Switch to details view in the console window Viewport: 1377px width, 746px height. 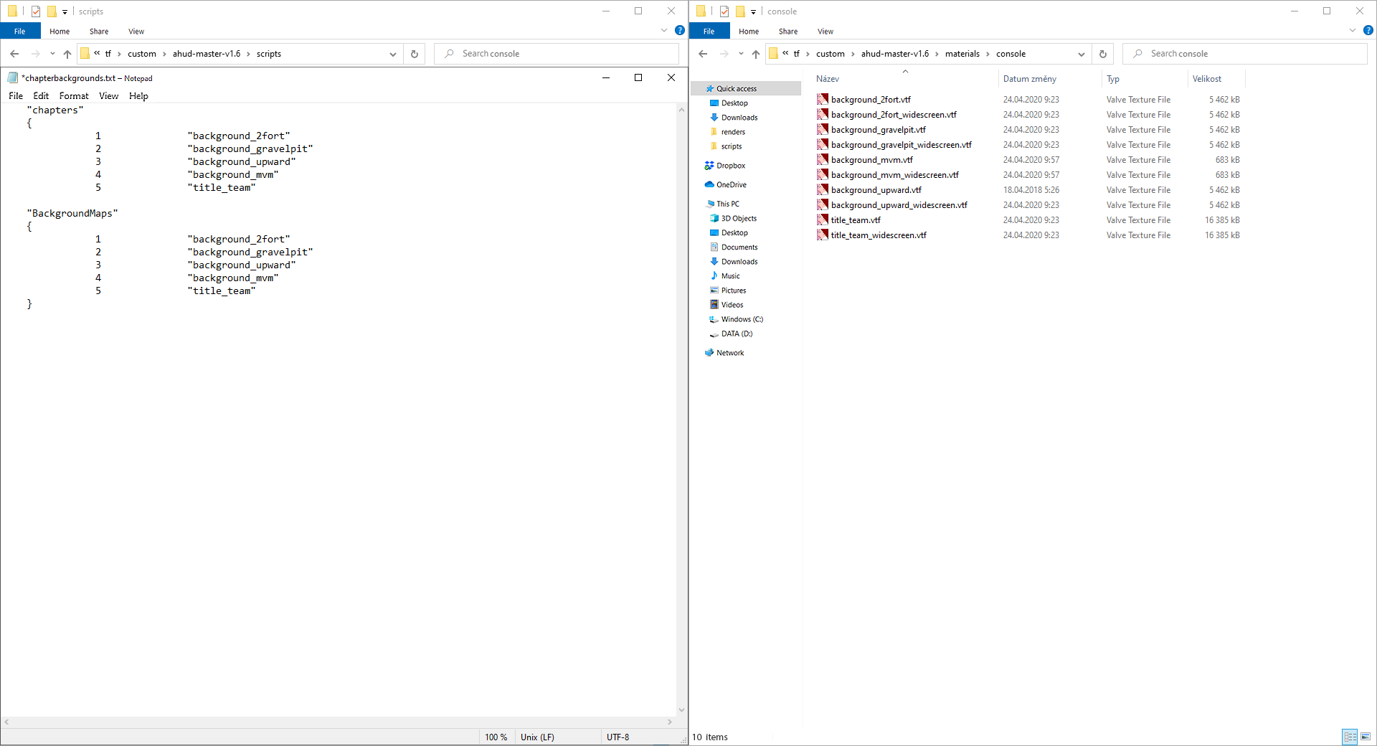(x=1350, y=737)
